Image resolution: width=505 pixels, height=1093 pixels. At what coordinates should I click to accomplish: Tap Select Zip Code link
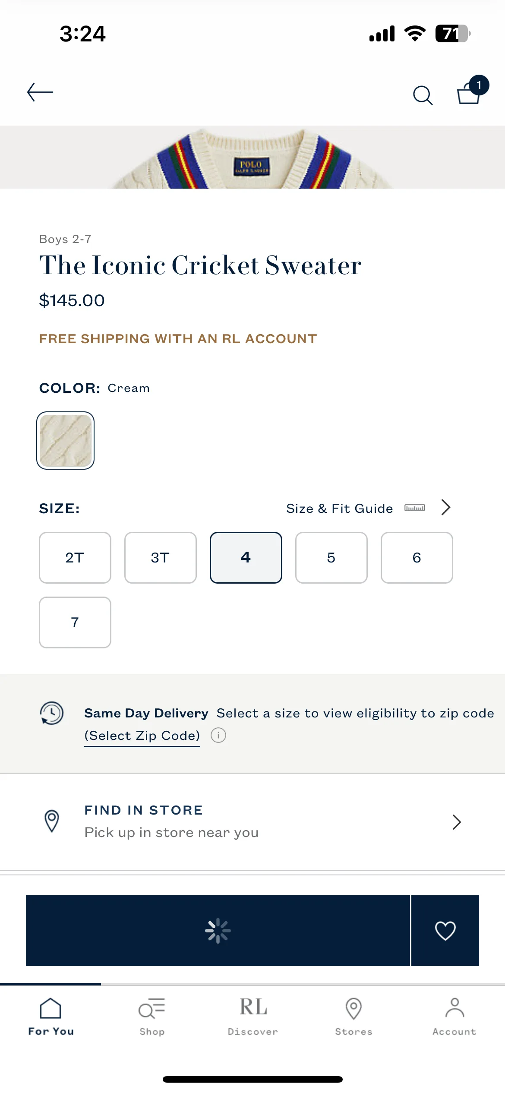pos(142,736)
